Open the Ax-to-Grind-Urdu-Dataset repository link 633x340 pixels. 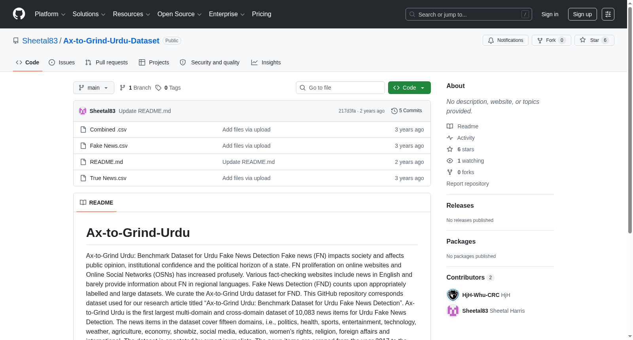coord(111,41)
